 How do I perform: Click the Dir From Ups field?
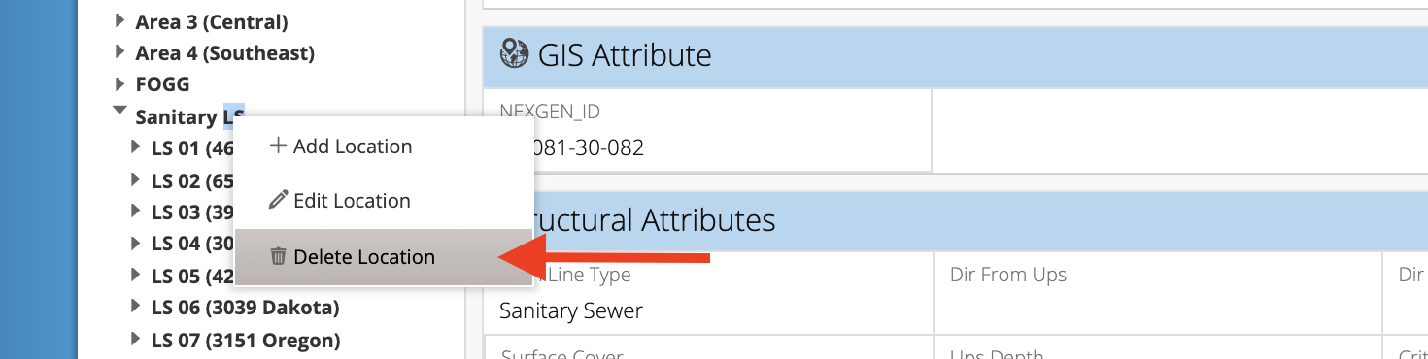coord(1159,294)
